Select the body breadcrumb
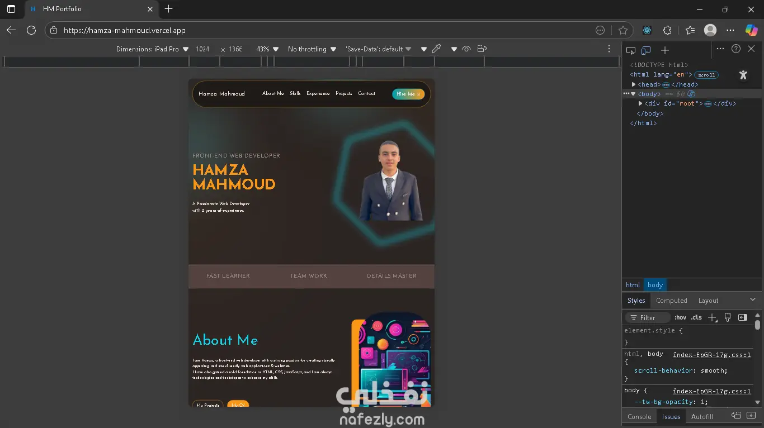 point(655,285)
